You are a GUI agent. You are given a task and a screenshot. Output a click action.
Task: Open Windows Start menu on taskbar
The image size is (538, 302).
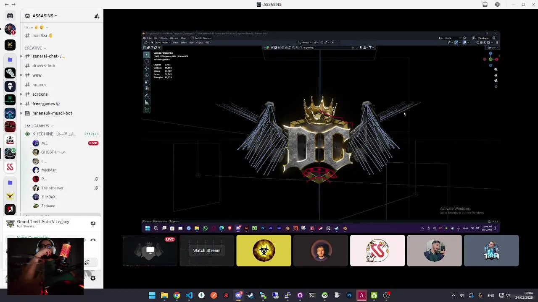tap(152, 295)
